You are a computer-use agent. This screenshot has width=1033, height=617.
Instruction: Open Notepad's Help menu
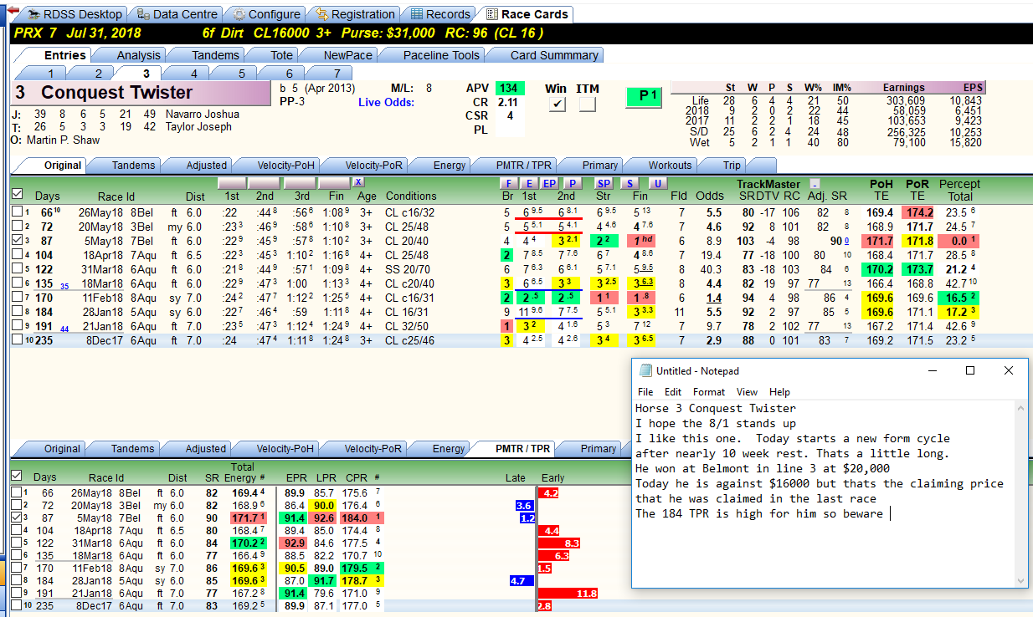(779, 392)
